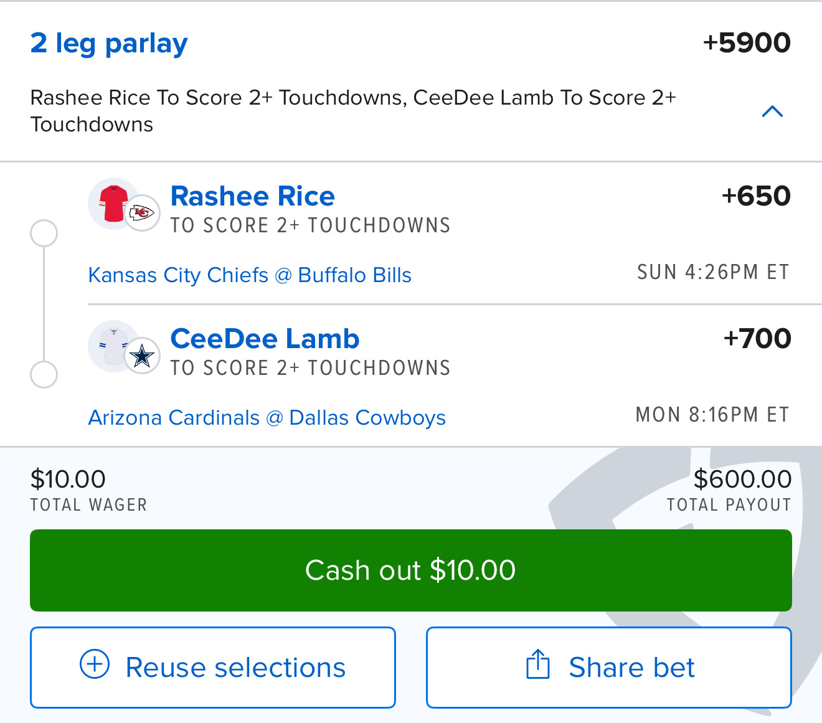Viewport: 822px width, 723px height.
Task: Tap the Kansas City Chiefs logo badge
Action: point(142,214)
